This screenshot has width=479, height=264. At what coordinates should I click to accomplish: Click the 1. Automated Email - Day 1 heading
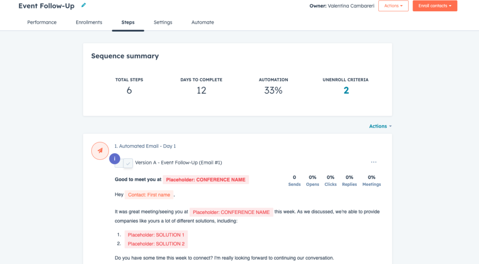tap(145, 146)
